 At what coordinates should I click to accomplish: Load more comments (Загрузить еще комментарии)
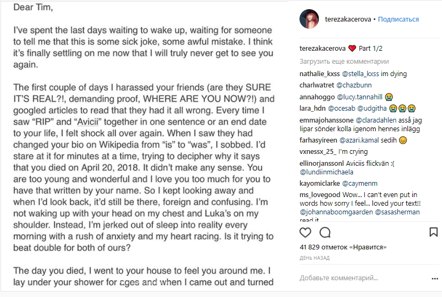[344, 62]
